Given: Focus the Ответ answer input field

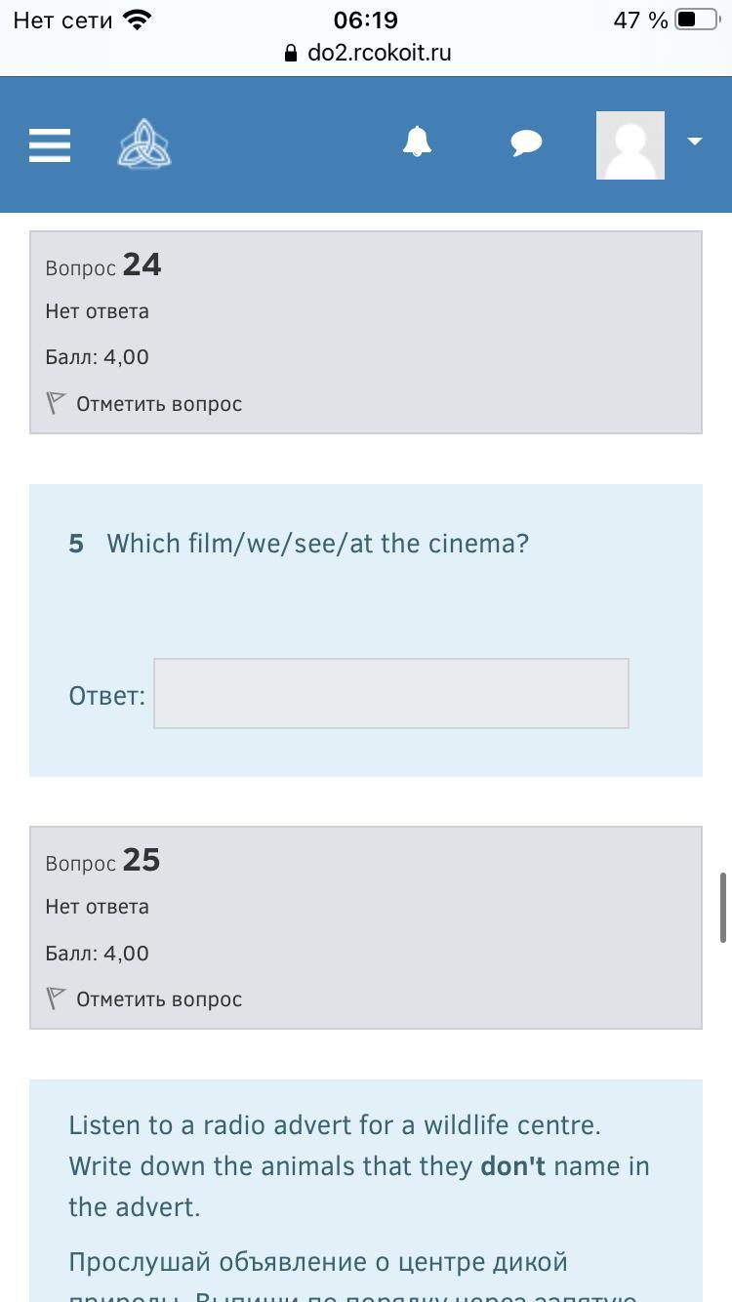Looking at the screenshot, I should coord(390,694).
